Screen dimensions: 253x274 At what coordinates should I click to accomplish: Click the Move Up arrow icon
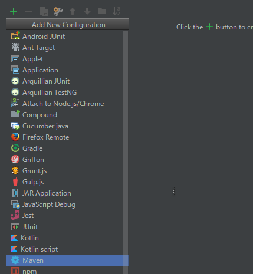click(x=73, y=11)
